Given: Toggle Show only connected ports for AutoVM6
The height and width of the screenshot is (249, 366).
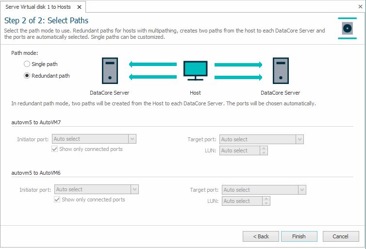Looking at the screenshot, I should coord(57,199).
